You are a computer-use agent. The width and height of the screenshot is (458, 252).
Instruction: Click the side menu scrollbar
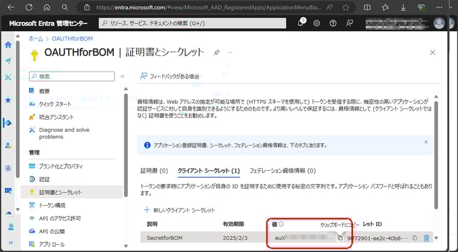[x=126, y=146]
